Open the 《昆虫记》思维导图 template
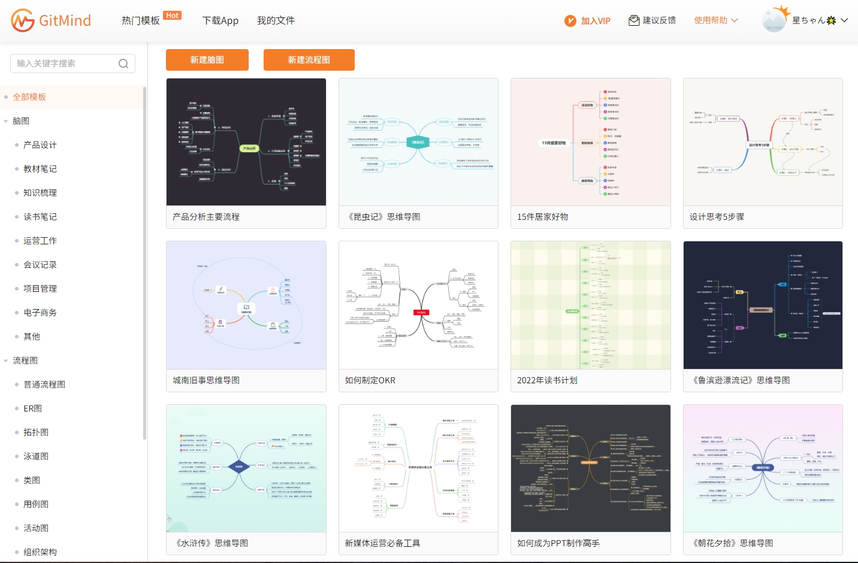The width and height of the screenshot is (858, 563). click(418, 142)
